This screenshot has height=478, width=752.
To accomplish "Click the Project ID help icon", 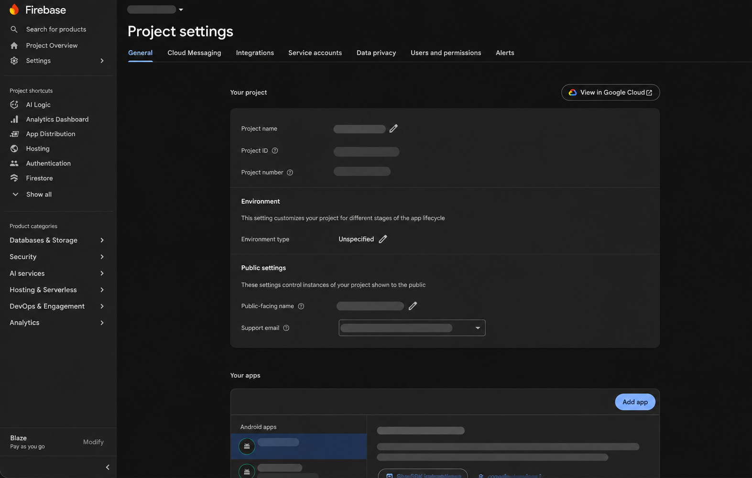I will coord(275,151).
